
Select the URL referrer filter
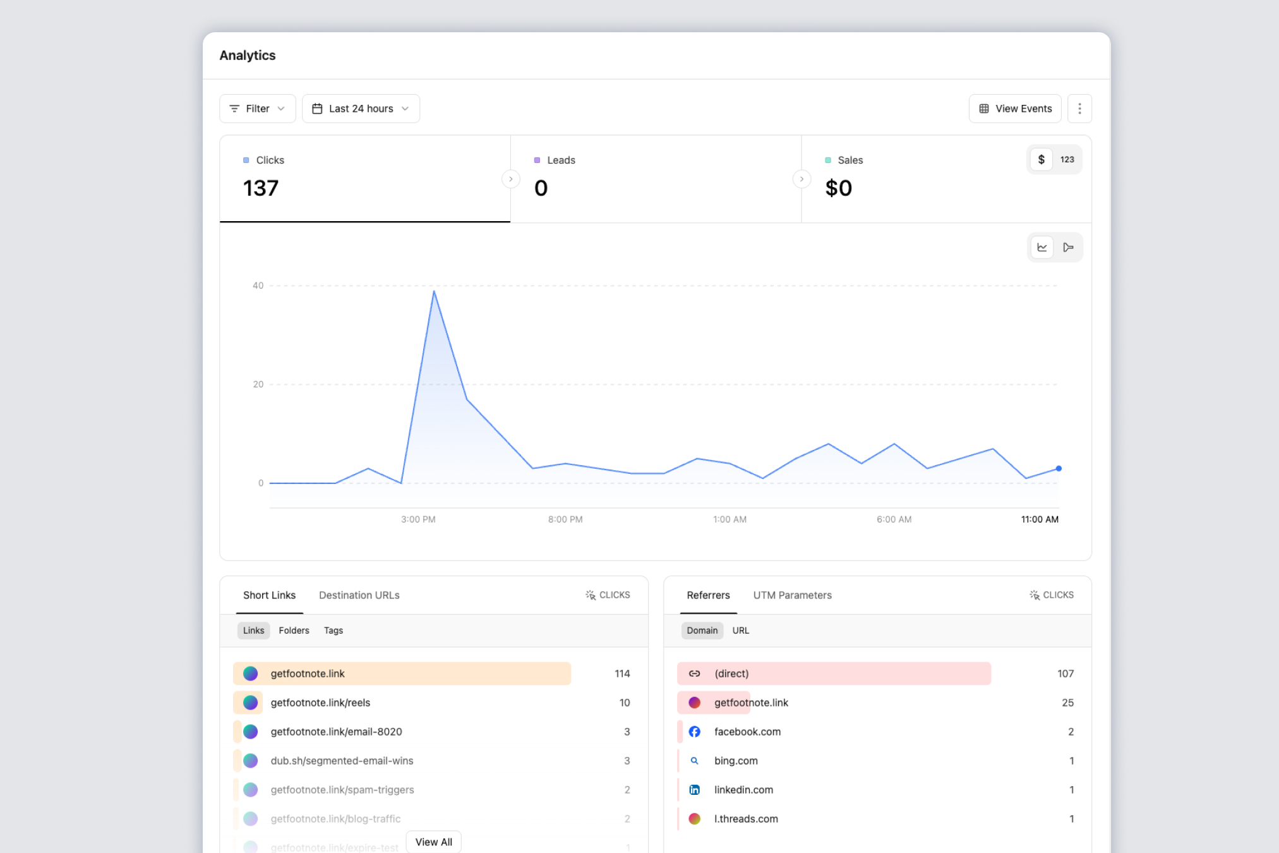[x=740, y=631]
